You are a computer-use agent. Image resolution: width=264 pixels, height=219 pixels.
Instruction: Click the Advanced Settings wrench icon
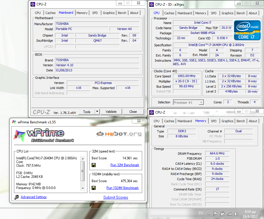[x=17, y=197]
